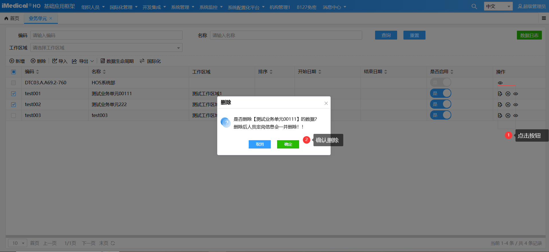Click view eye icon in test003 row
Viewport: 549px width, 252px height.
click(515, 116)
